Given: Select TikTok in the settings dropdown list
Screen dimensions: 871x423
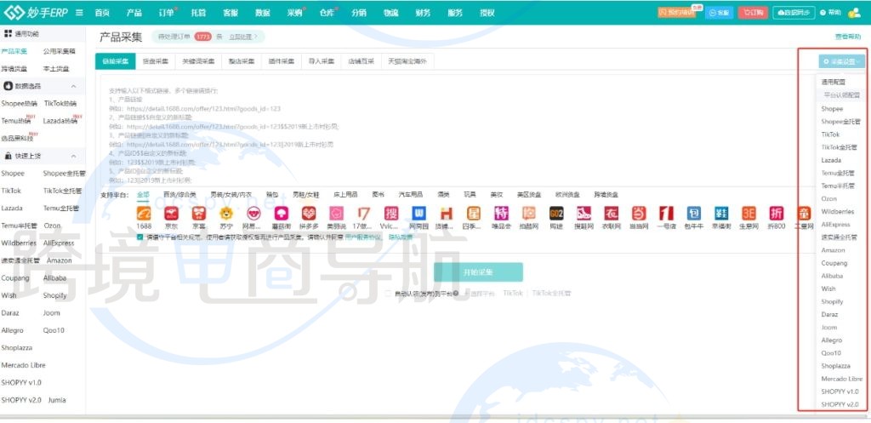Looking at the screenshot, I should pyautogui.click(x=830, y=134).
